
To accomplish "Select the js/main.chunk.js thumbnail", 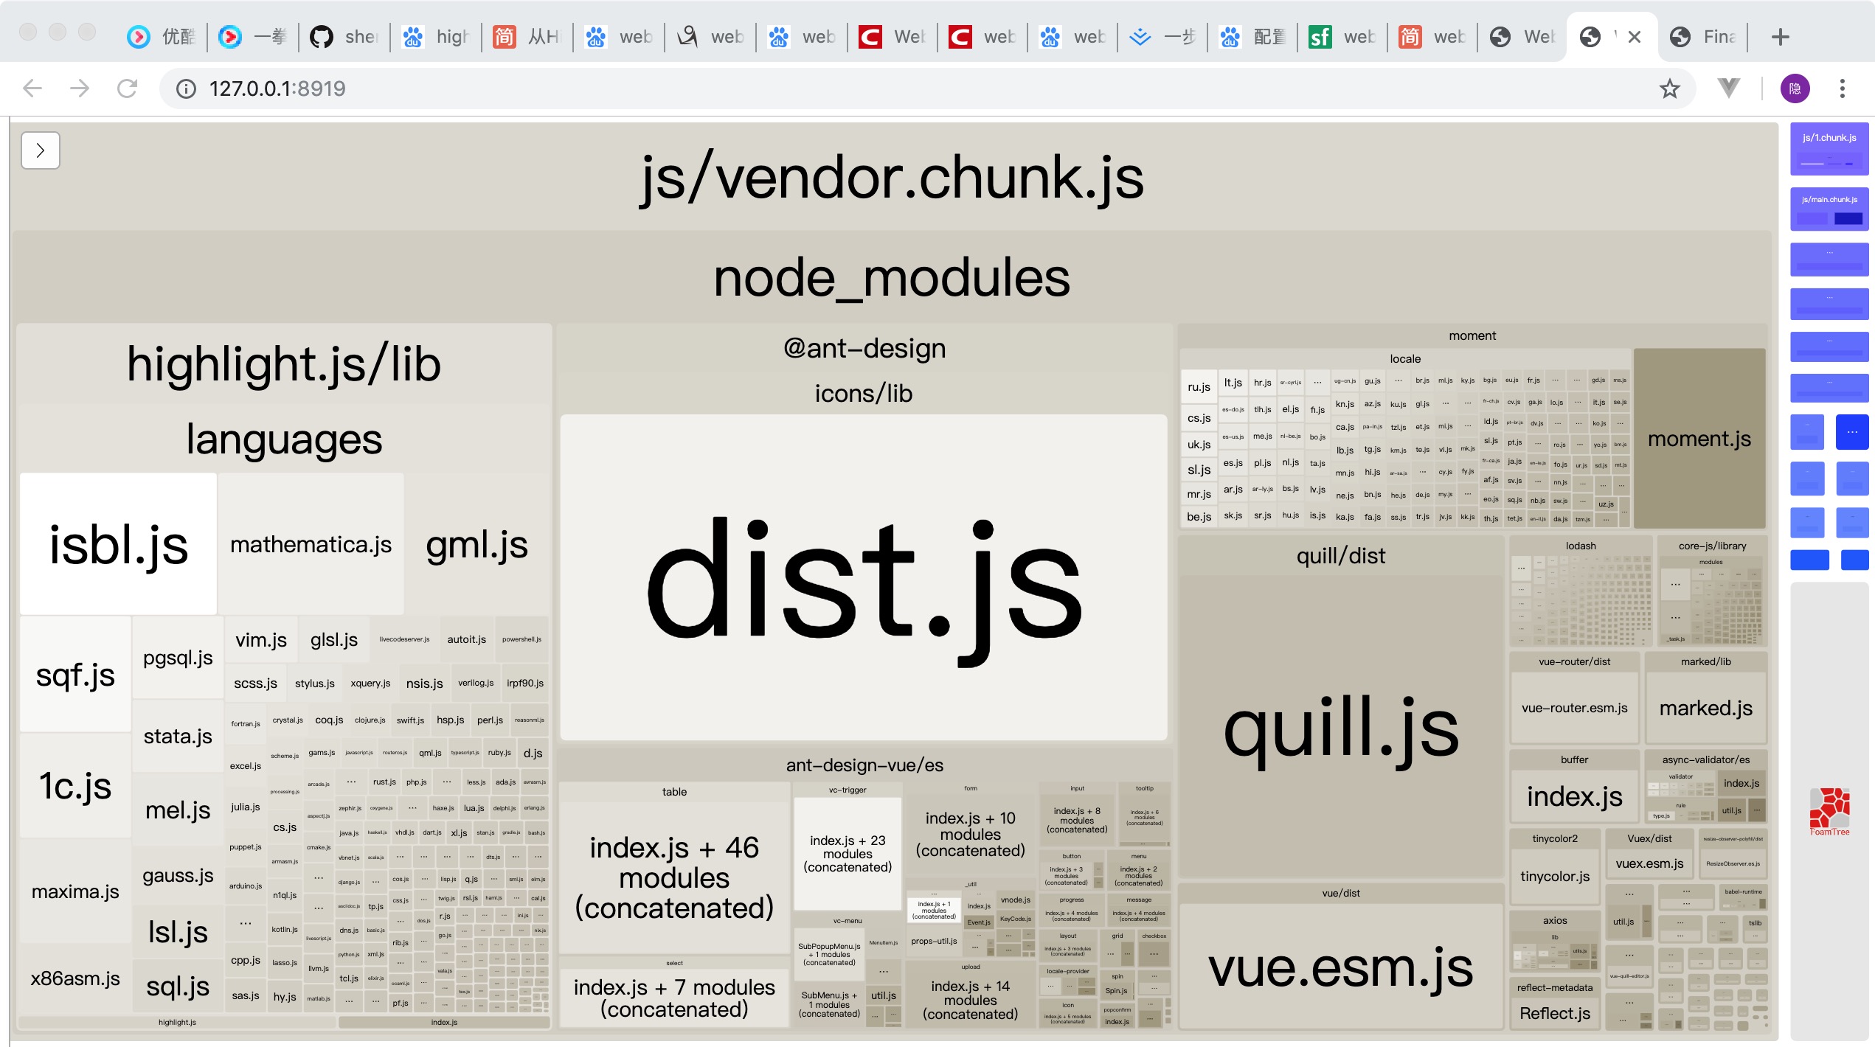I will pos(1829,209).
